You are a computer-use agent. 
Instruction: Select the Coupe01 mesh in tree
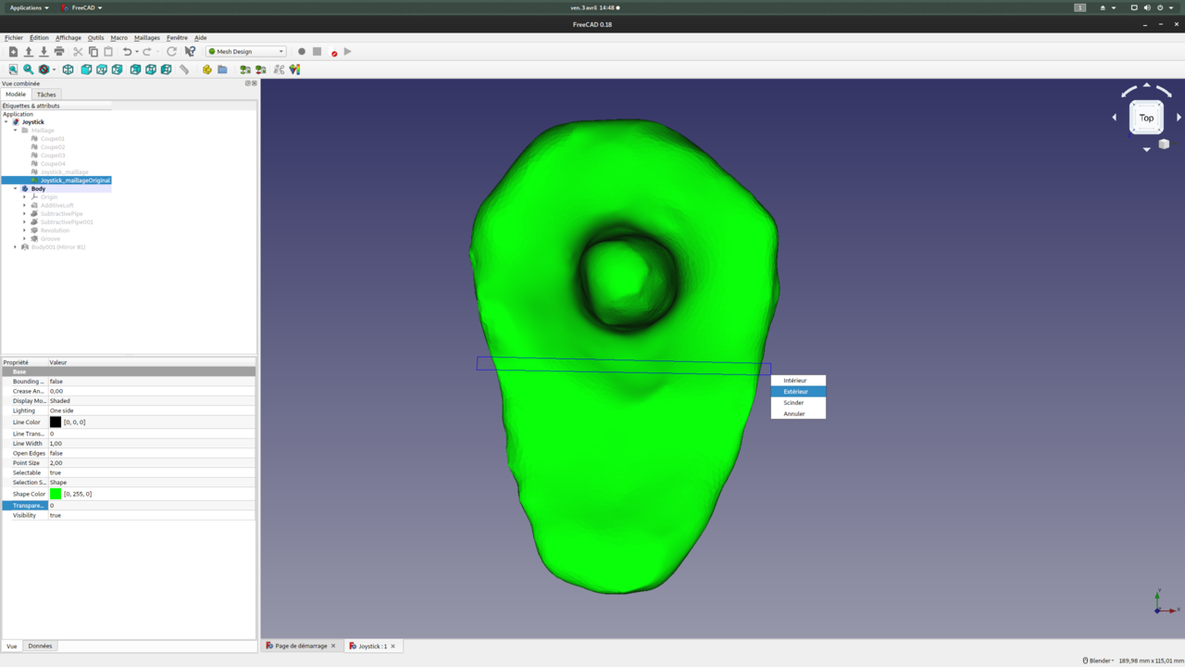coord(52,139)
